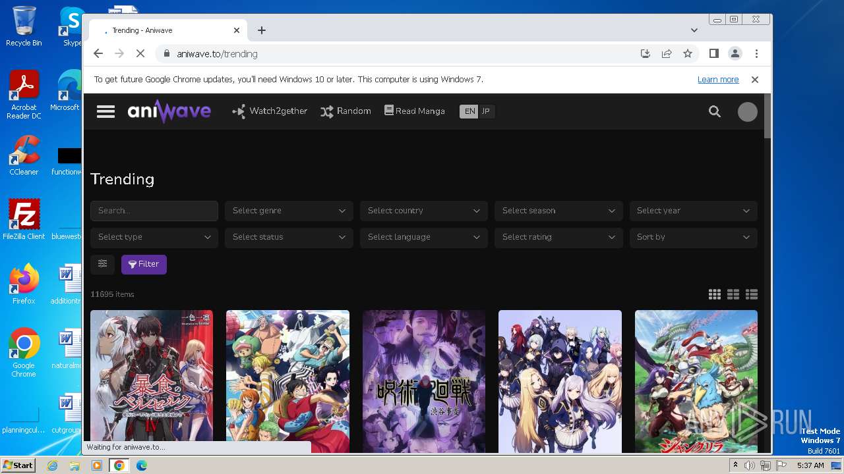
Task: Focus the Search... filter field
Action: point(154,211)
